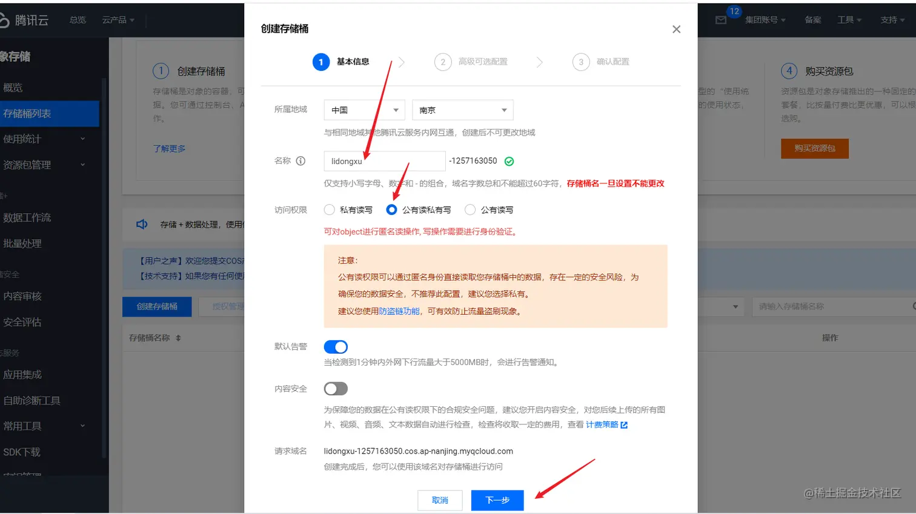The image size is (916, 514).
Task: Click external link icon next to 计费策略
Action: click(x=624, y=425)
